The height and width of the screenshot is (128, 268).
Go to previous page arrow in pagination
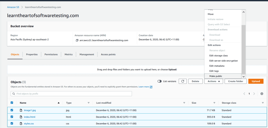coord(244,94)
